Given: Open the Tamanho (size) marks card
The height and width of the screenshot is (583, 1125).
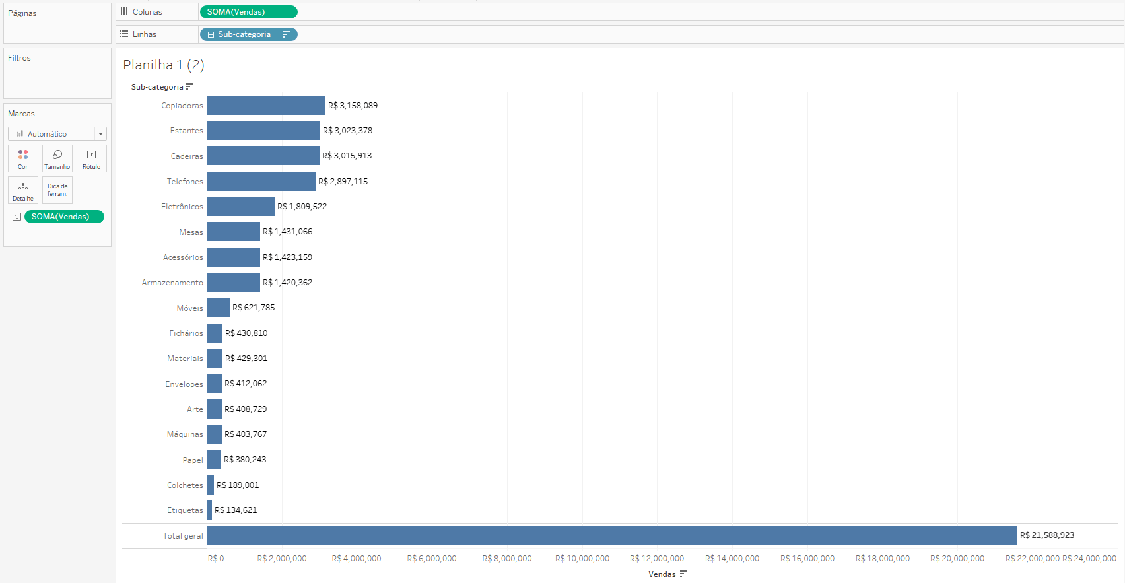Looking at the screenshot, I should pyautogui.click(x=57, y=158).
